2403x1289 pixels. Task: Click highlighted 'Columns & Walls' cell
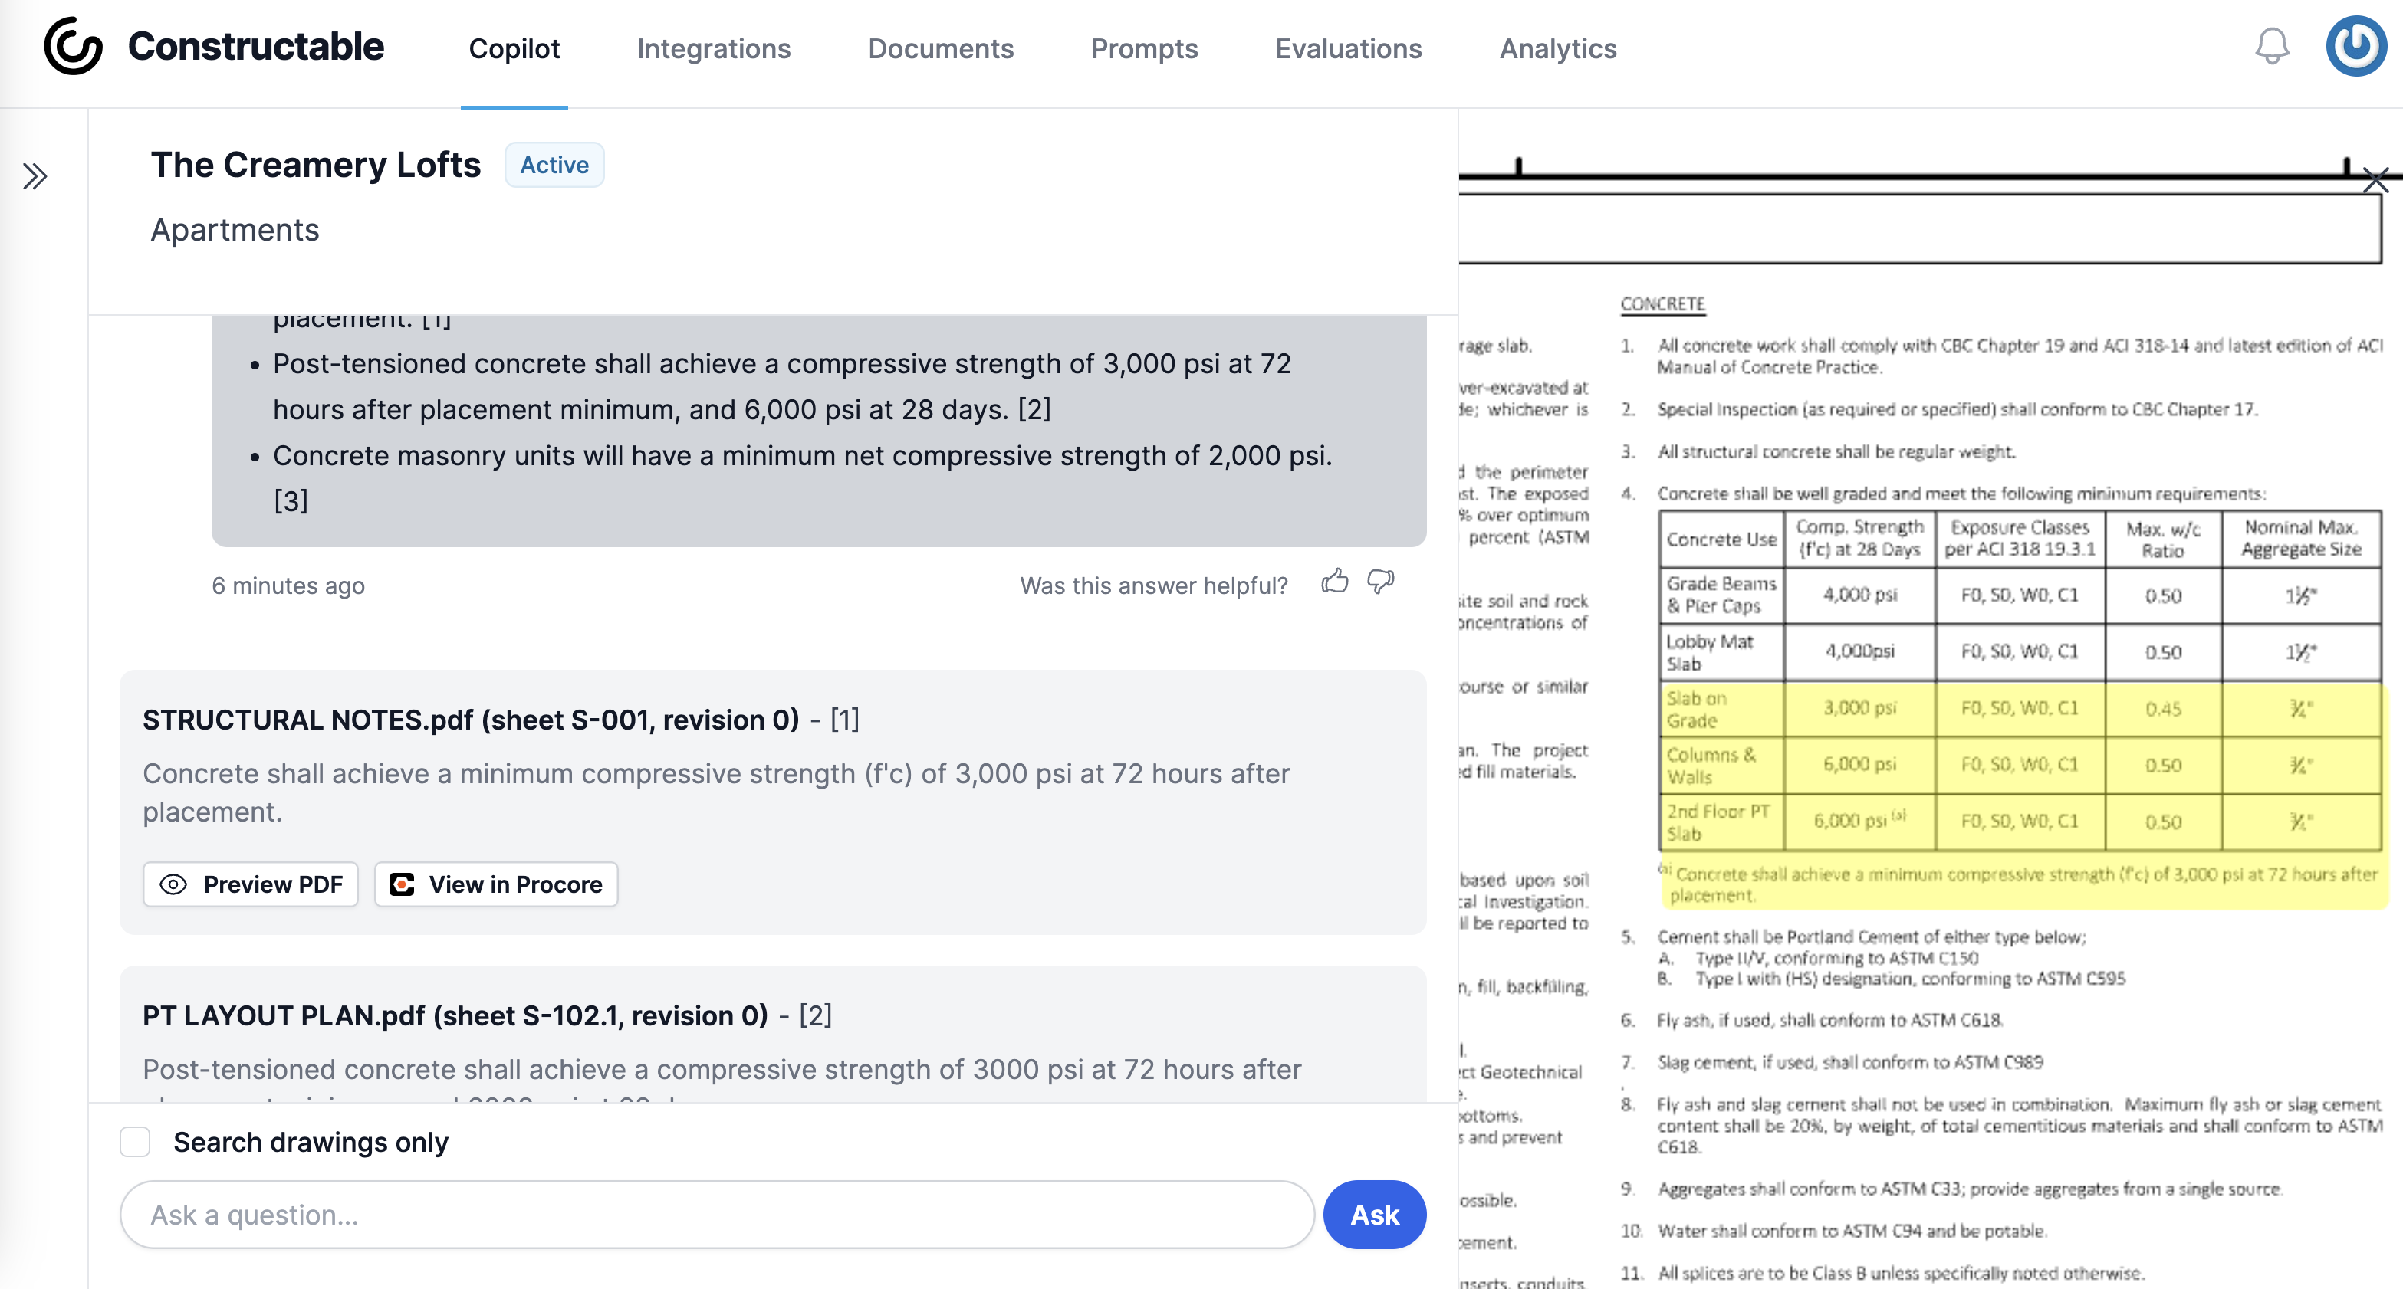(x=1721, y=765)
